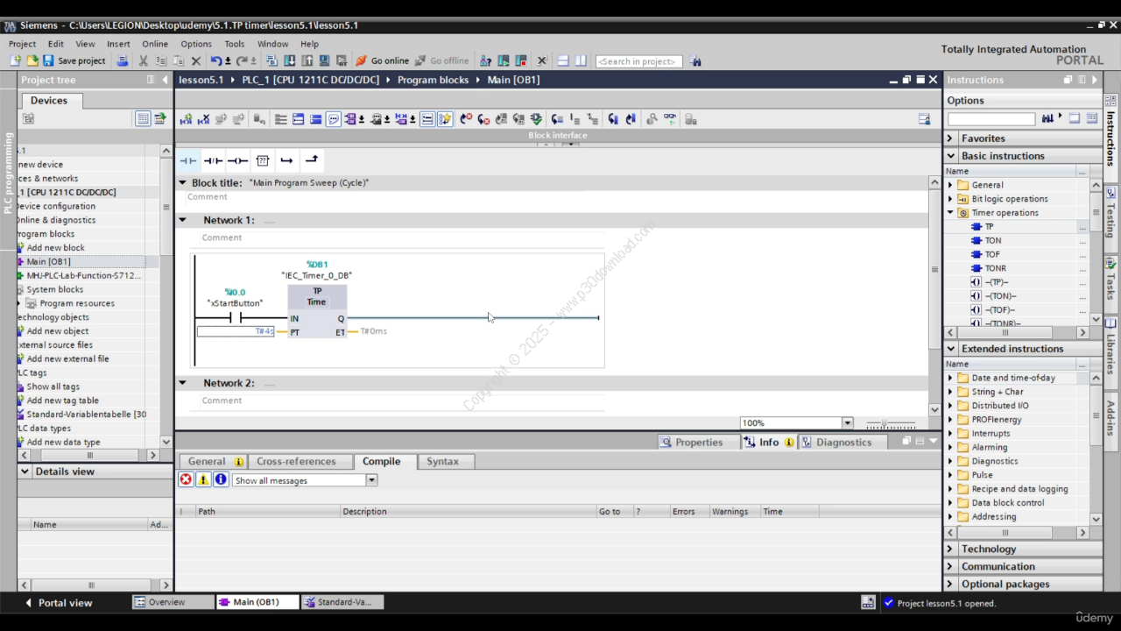Viewport: 1121px width, 631px height.
Task: Insert an empty box instruction
Action: pos(262,160)
